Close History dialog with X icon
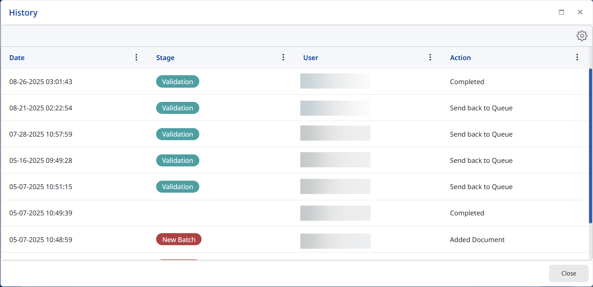593x287 pixels. (580, 12)
